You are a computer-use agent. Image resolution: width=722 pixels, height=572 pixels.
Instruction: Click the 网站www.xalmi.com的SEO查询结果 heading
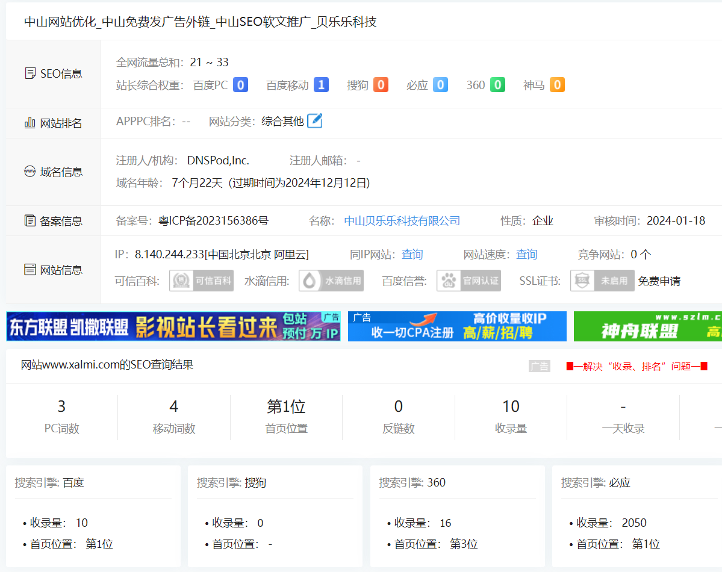pos(107,365)
